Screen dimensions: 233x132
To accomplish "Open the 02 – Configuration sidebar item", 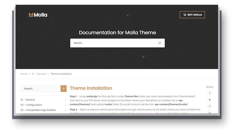I will (x=31, y=105).
